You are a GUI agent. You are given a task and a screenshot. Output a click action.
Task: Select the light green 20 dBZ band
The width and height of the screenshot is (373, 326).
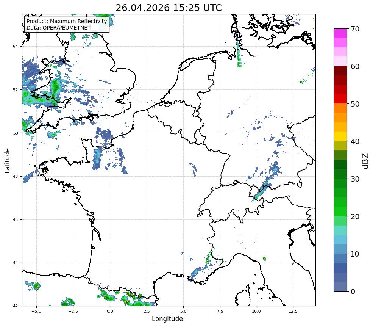pyautogui.click(x=340, y=221)
